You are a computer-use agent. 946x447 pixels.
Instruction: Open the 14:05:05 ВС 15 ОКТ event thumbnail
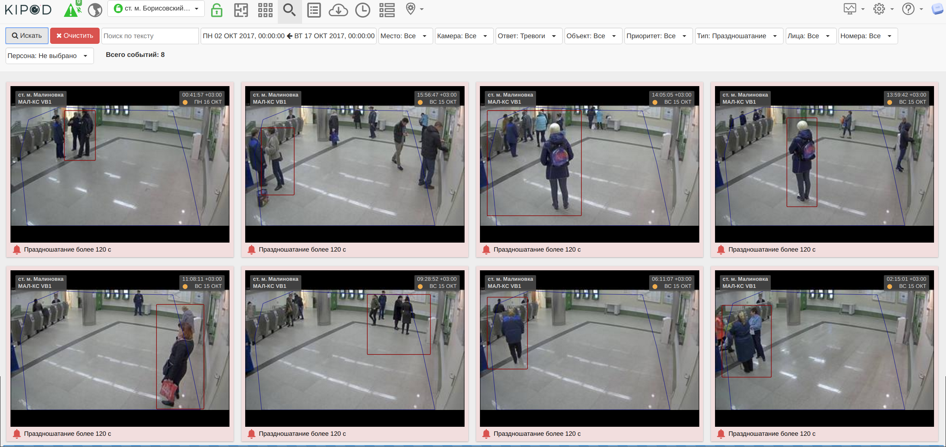(590, 164)
